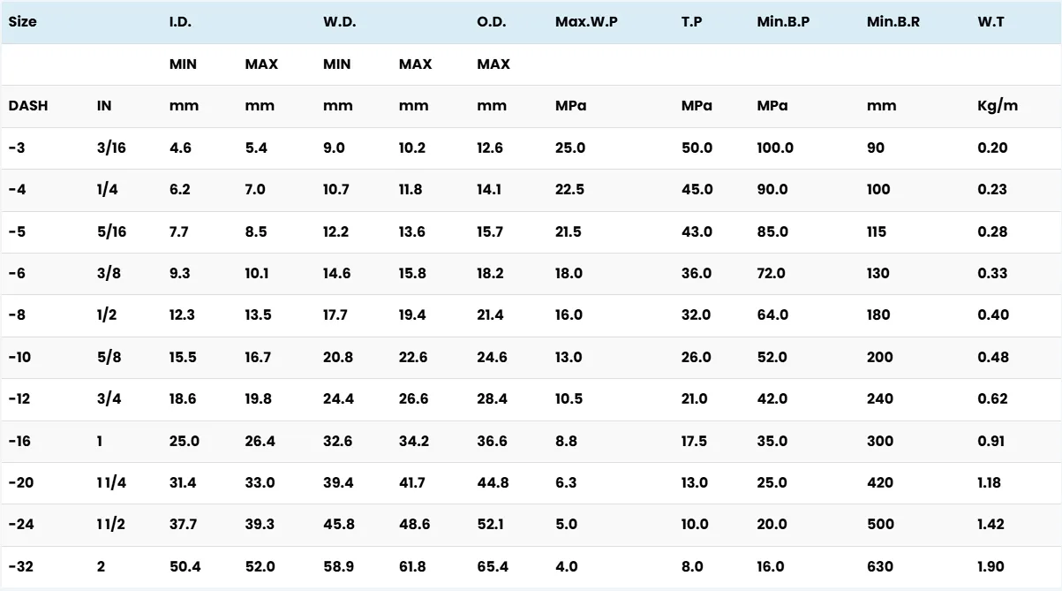Select the 22.5 MPa working pressure cell
The width and height of the screenshot is (1062, 591).
[x=570, y=189]
